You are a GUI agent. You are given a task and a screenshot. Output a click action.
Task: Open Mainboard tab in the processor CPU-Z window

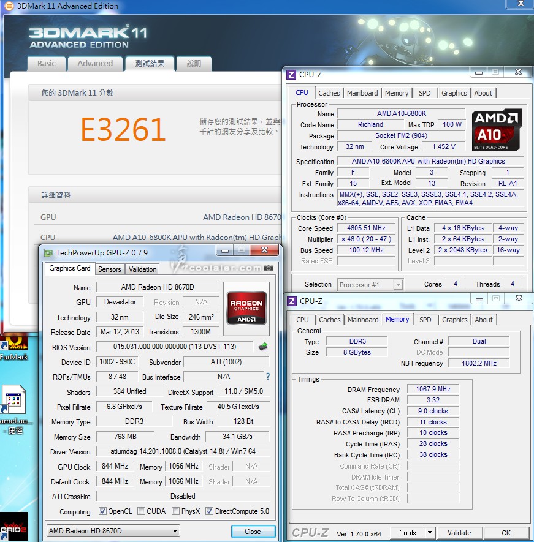[362, 93]
